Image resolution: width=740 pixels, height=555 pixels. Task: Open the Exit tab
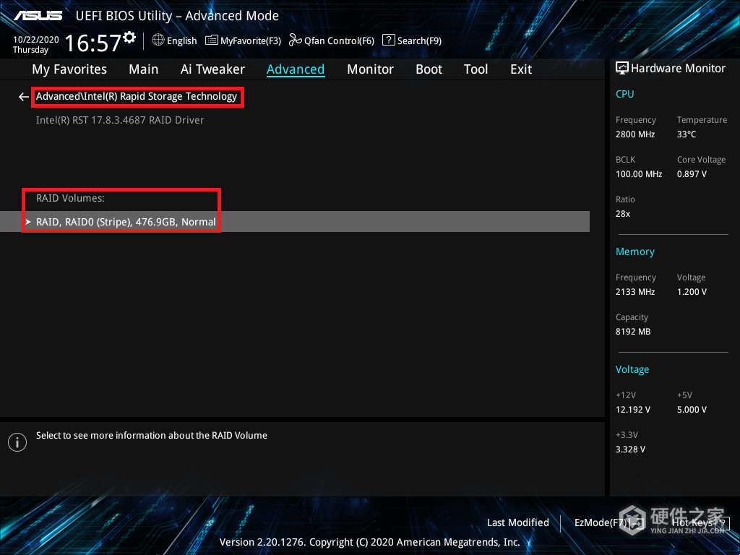click(521, 69)
